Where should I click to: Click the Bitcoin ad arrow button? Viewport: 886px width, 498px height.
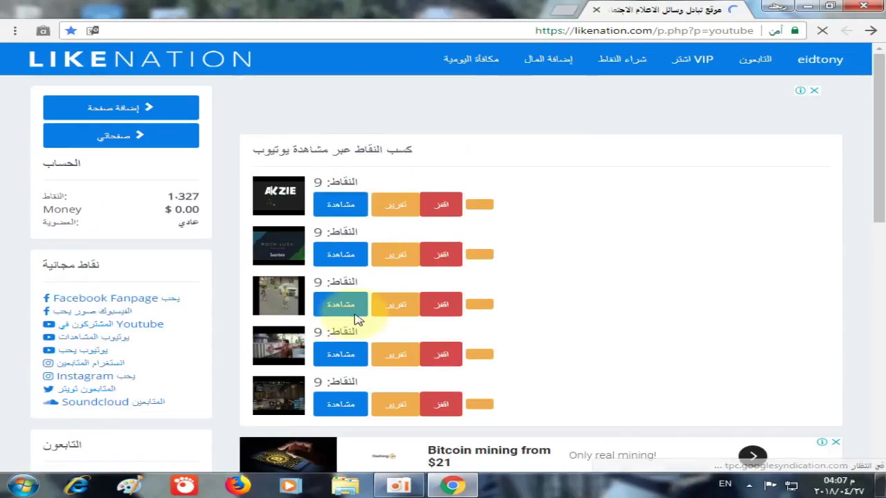pos(752,455)
